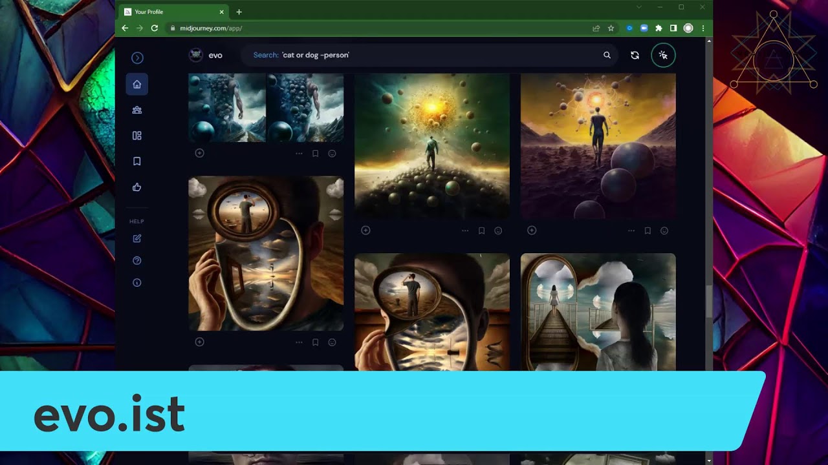Open the three-dots menu under the magnifier face image
Image resolution: width=828 pixels, height=465 pixels.
click(299, 342)
